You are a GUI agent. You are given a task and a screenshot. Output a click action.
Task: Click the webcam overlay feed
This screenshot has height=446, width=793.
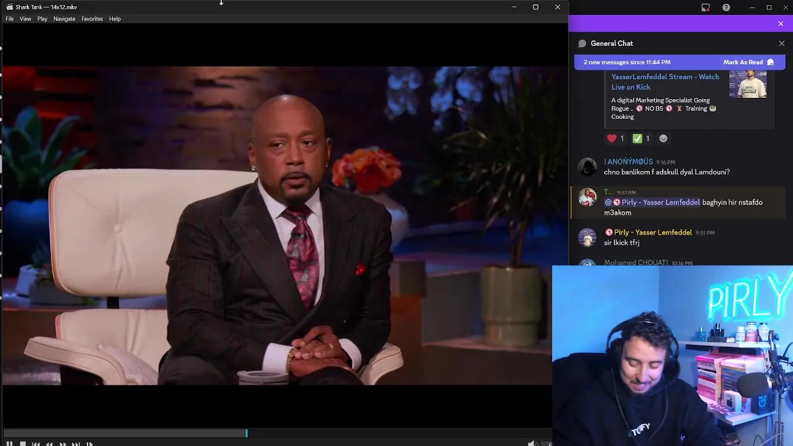click(x=672, y=356)
